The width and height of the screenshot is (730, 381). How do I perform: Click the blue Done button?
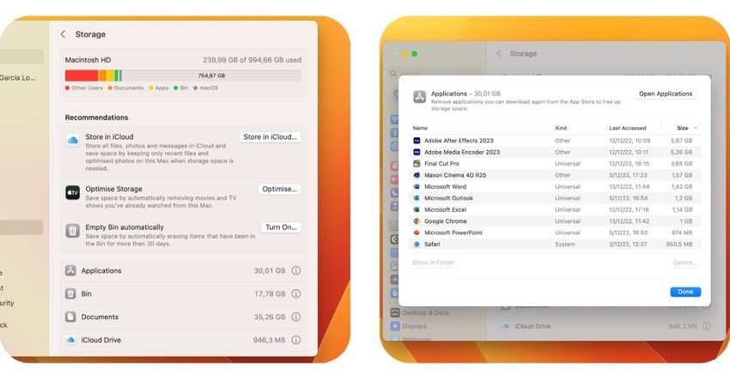coord(685,292)
